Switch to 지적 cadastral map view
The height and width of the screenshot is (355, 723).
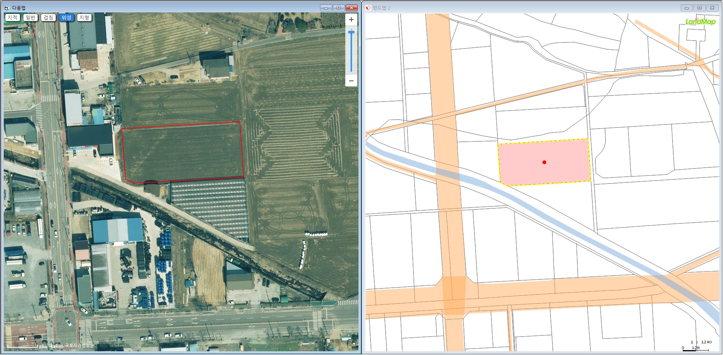point(12,18)
